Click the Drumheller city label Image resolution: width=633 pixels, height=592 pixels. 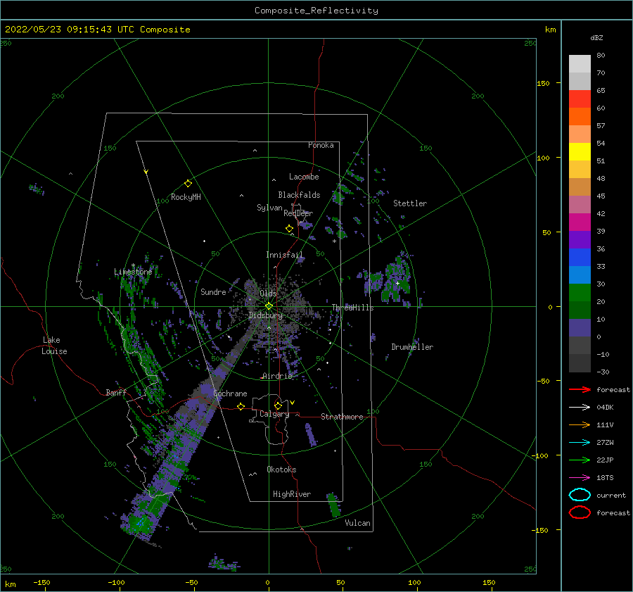coord(412,347)
